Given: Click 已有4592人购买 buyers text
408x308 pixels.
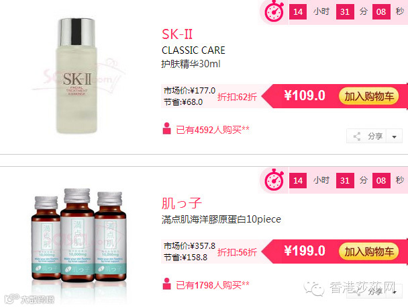Looking at the screenshot, I should pos(213,130).
